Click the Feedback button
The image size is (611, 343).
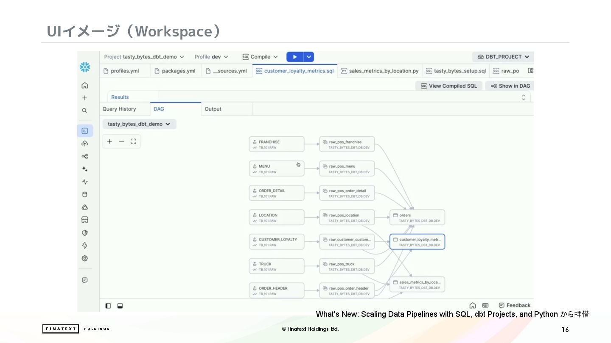[x=514, y=305]
